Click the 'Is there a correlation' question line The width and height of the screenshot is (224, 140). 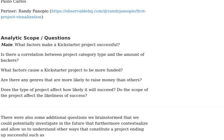click(x=72, y=55)
